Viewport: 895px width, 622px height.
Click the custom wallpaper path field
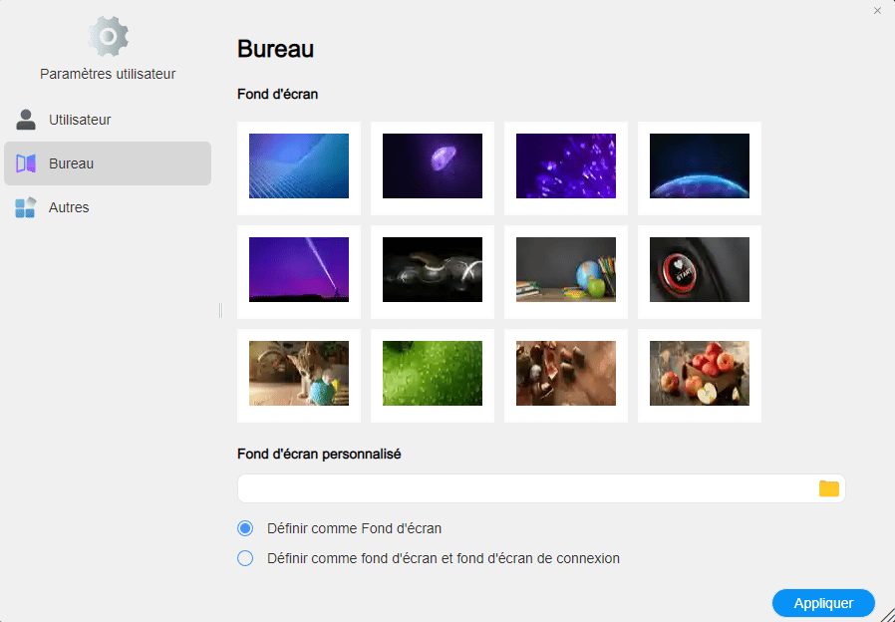pyautogui.click(x=541, y=488)
